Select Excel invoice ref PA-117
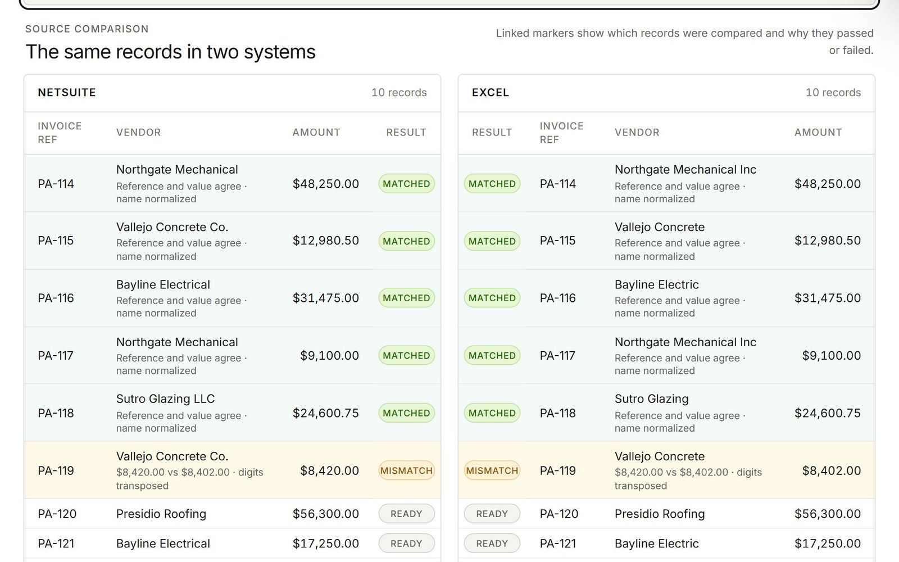 pyautogui.click(x=557, y=355)
